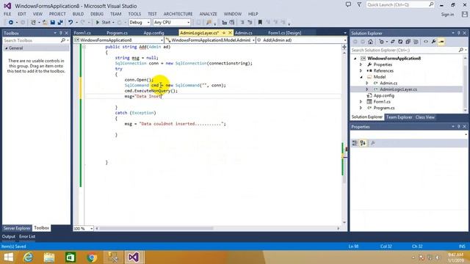The width and height of the screenshot is (470, 264).
Task: Open the FILE menu
Action: pyautogui.click(x=7, y=14)
